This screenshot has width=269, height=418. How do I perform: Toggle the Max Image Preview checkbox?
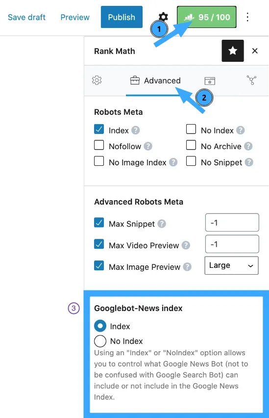point(99,265)
